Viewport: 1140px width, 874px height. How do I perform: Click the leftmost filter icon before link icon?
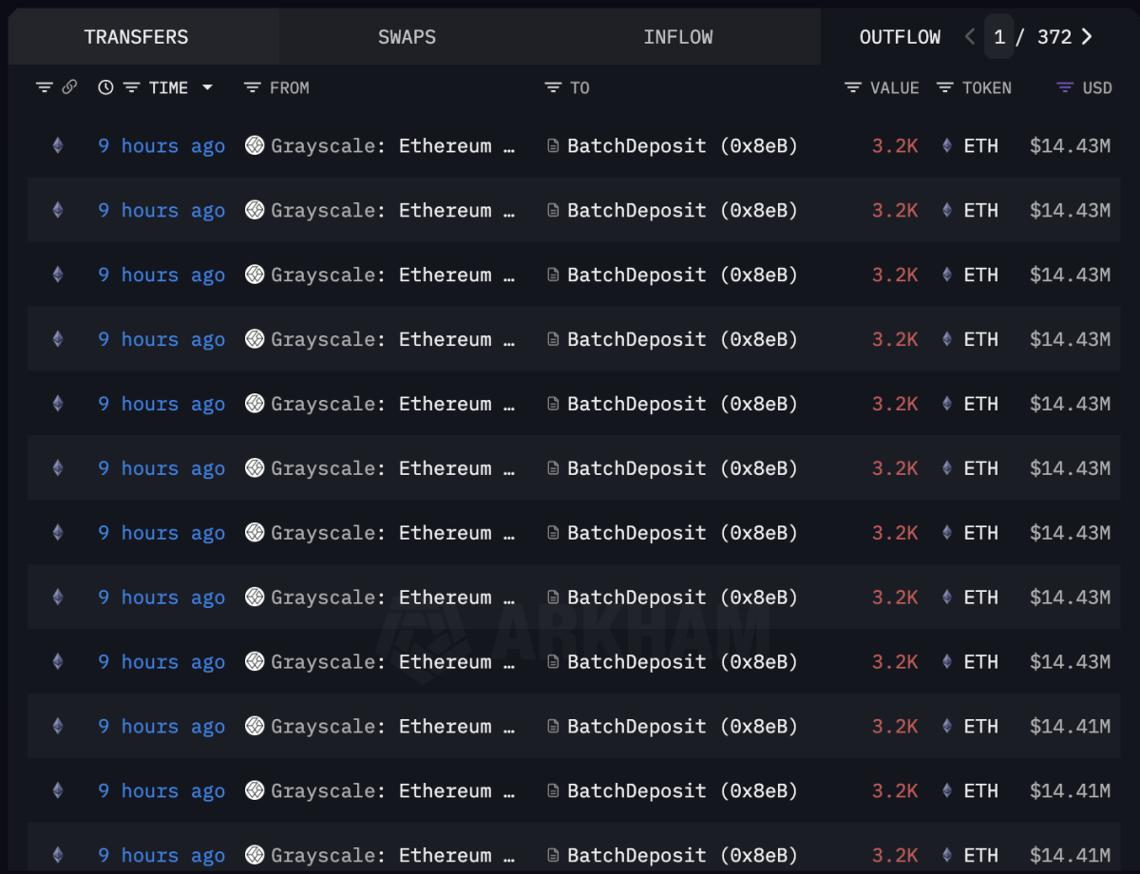point(44,87)
